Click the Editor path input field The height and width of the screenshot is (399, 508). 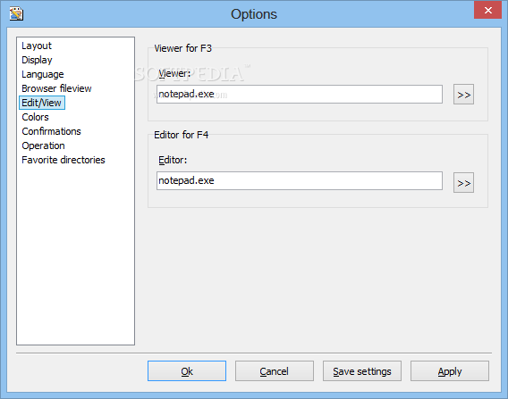click(x=300, y=180)
